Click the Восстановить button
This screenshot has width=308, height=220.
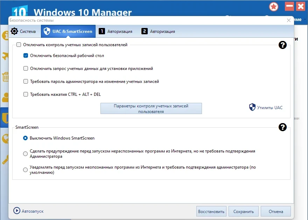(x=211, y=211)
